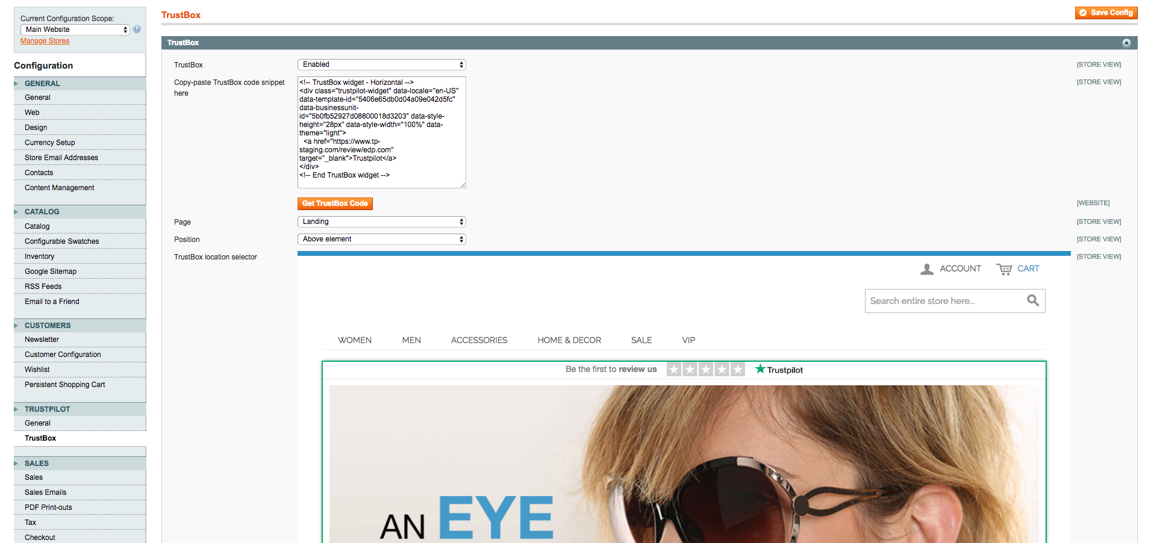Open the TrustBox Enabled dropdown
The image size is (1151, 543).
point(382,64)
